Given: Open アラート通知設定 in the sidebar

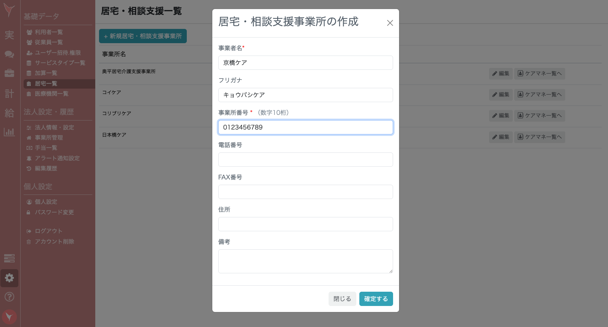Looking at the screenshot, I should [x=57, y=158].
